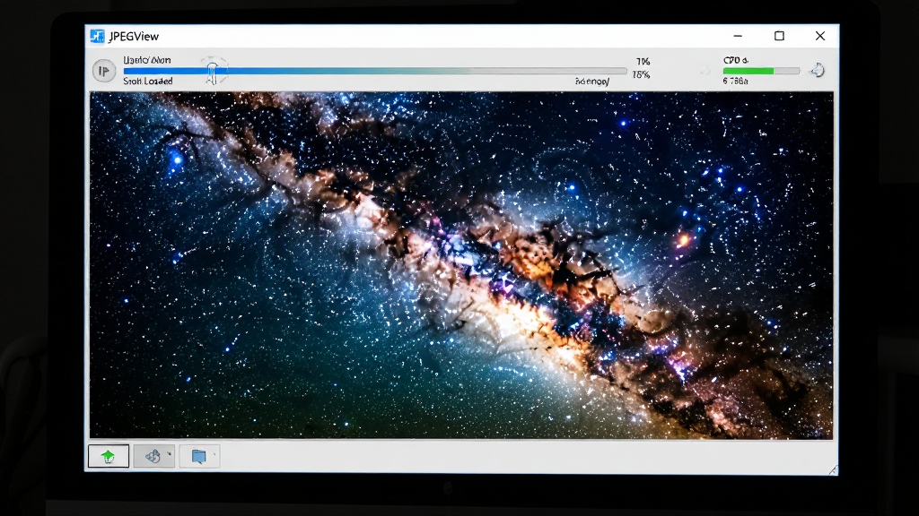This screenshot has height=516, width=919.
Task: Click the faint diamond icon left of green bar
Action: [705, 72]
